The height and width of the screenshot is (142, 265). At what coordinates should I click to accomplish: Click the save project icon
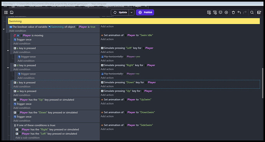coord(12,13)
